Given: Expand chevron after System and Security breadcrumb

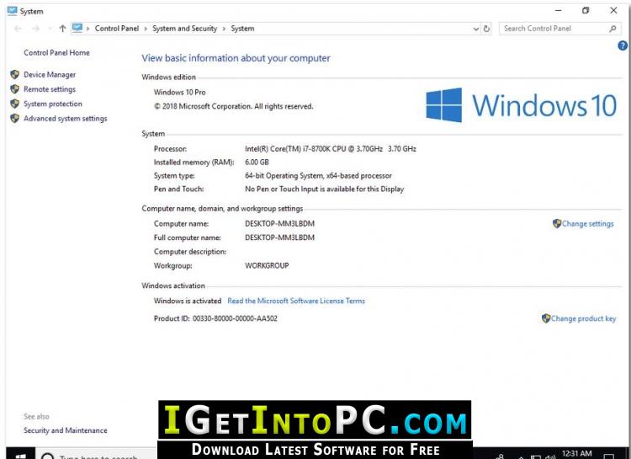Looking at the screenshot, I should tap(224, 29).
